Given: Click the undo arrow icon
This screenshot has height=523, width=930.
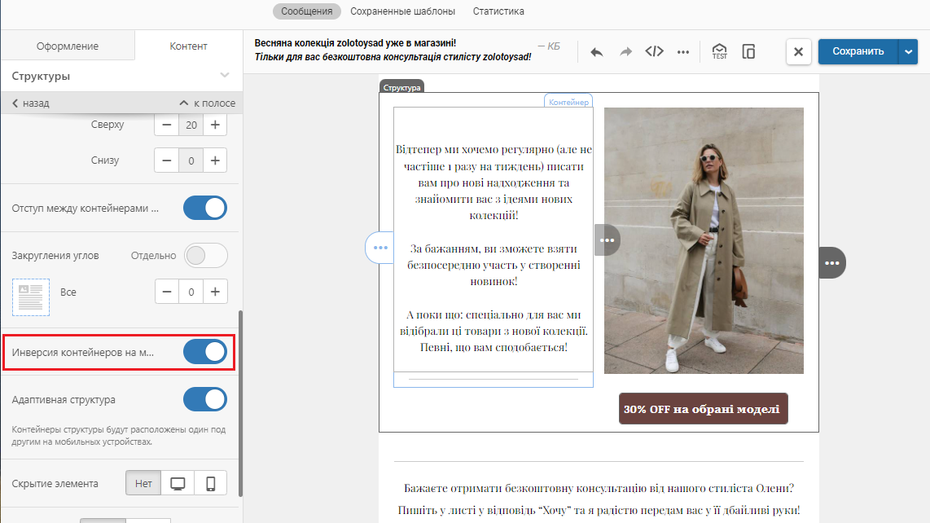Looking at the screenshot, I should 597,51.
